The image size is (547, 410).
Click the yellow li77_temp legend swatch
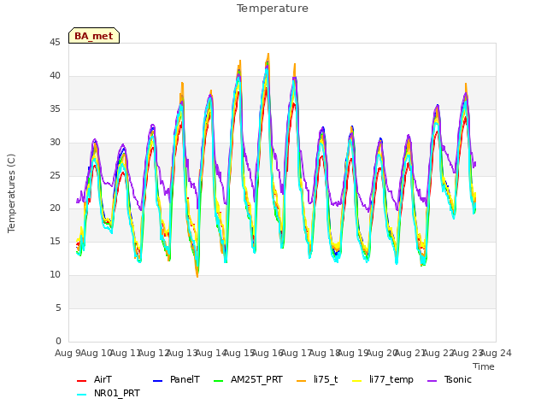tap(357, 381)
